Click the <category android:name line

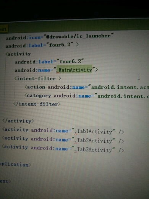(87, 96)
